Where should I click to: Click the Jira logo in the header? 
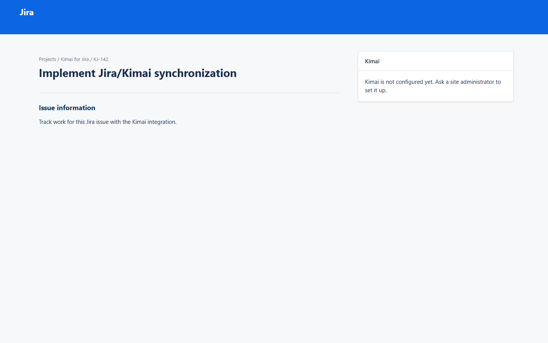pyautogui.click(x=27, y=12)
